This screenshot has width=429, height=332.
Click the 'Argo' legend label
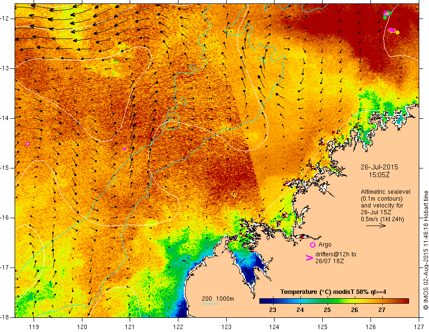tap(325, 245)
